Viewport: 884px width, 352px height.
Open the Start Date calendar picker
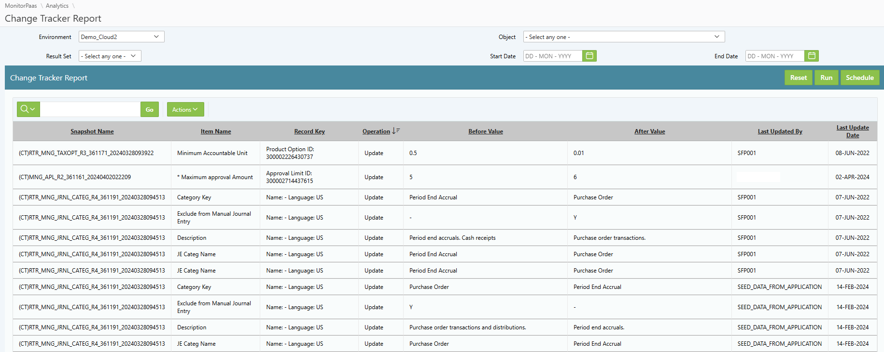589,56
